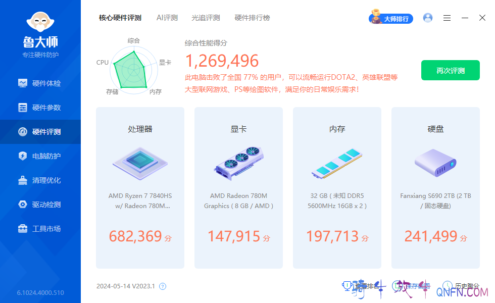Click the help icon beside version V2023.1

[x=163, y=286]
